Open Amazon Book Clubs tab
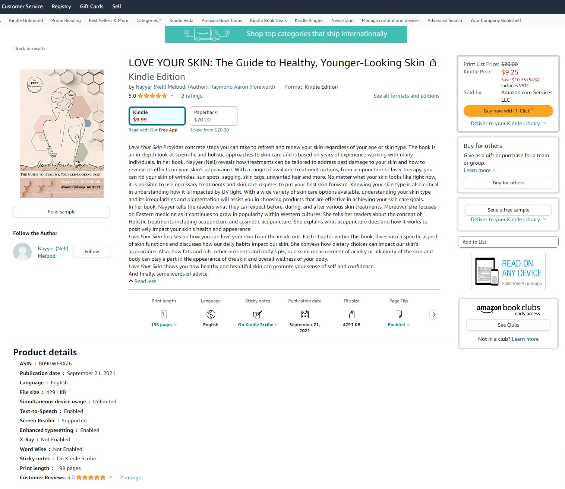The width and height of the screenshot is (565, 489). [x=222, y=20]
